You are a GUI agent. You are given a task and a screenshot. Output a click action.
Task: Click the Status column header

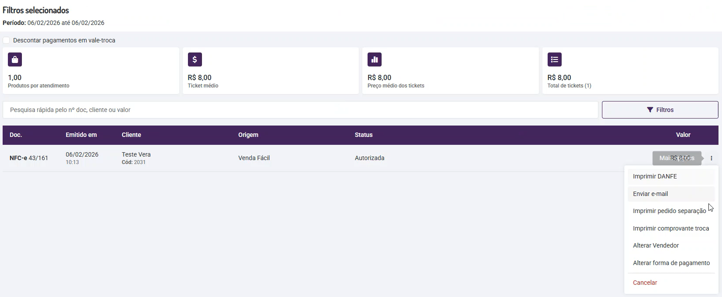pos(364,135)
